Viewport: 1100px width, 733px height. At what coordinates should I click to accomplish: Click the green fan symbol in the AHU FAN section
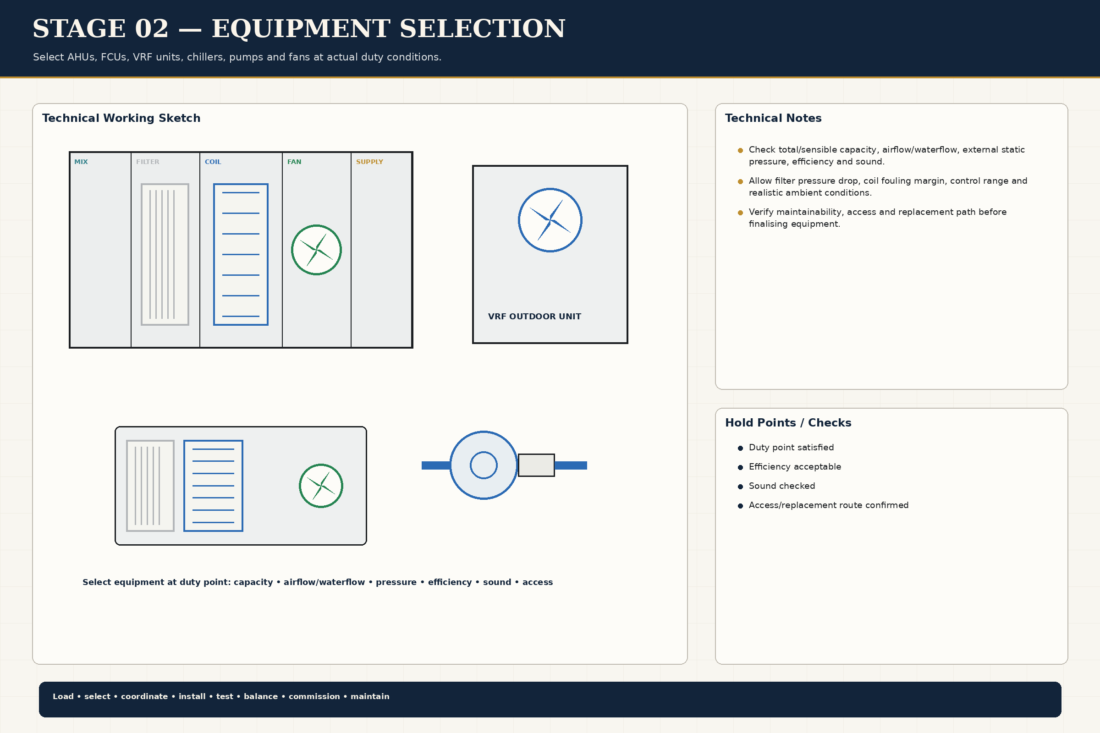coord(316,250)
